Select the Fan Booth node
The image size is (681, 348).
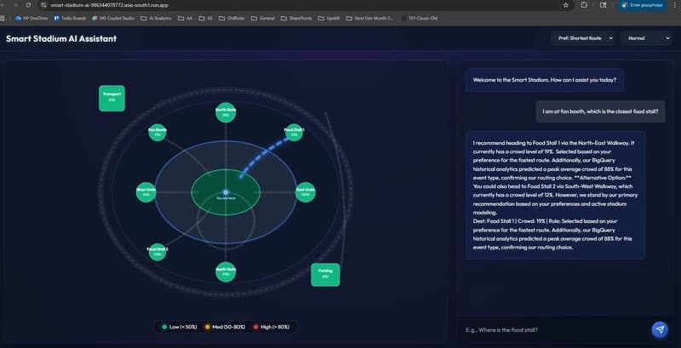[x=157, y=133]
